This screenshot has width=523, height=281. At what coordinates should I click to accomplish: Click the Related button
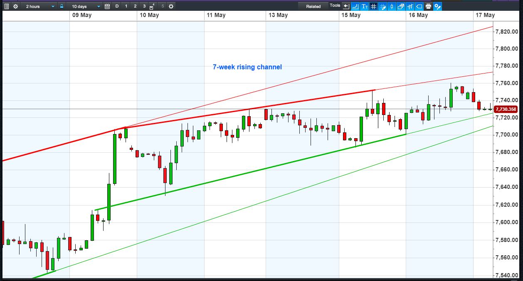coord(313,6)
